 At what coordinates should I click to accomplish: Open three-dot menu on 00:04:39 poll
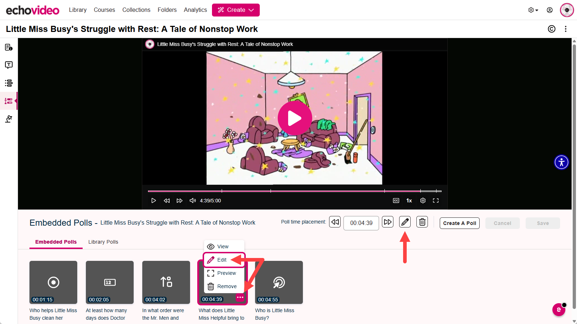point(240,297)
